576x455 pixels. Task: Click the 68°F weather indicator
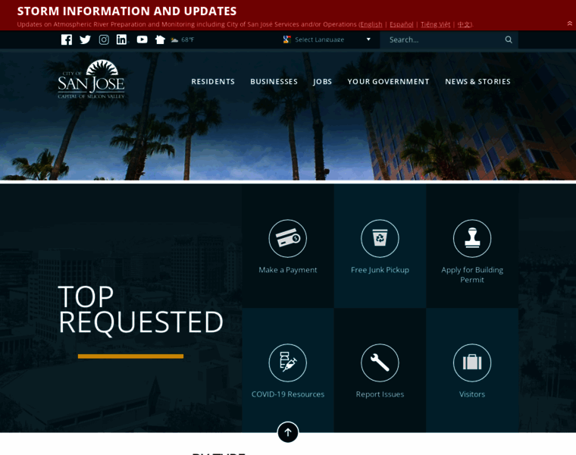183,39
